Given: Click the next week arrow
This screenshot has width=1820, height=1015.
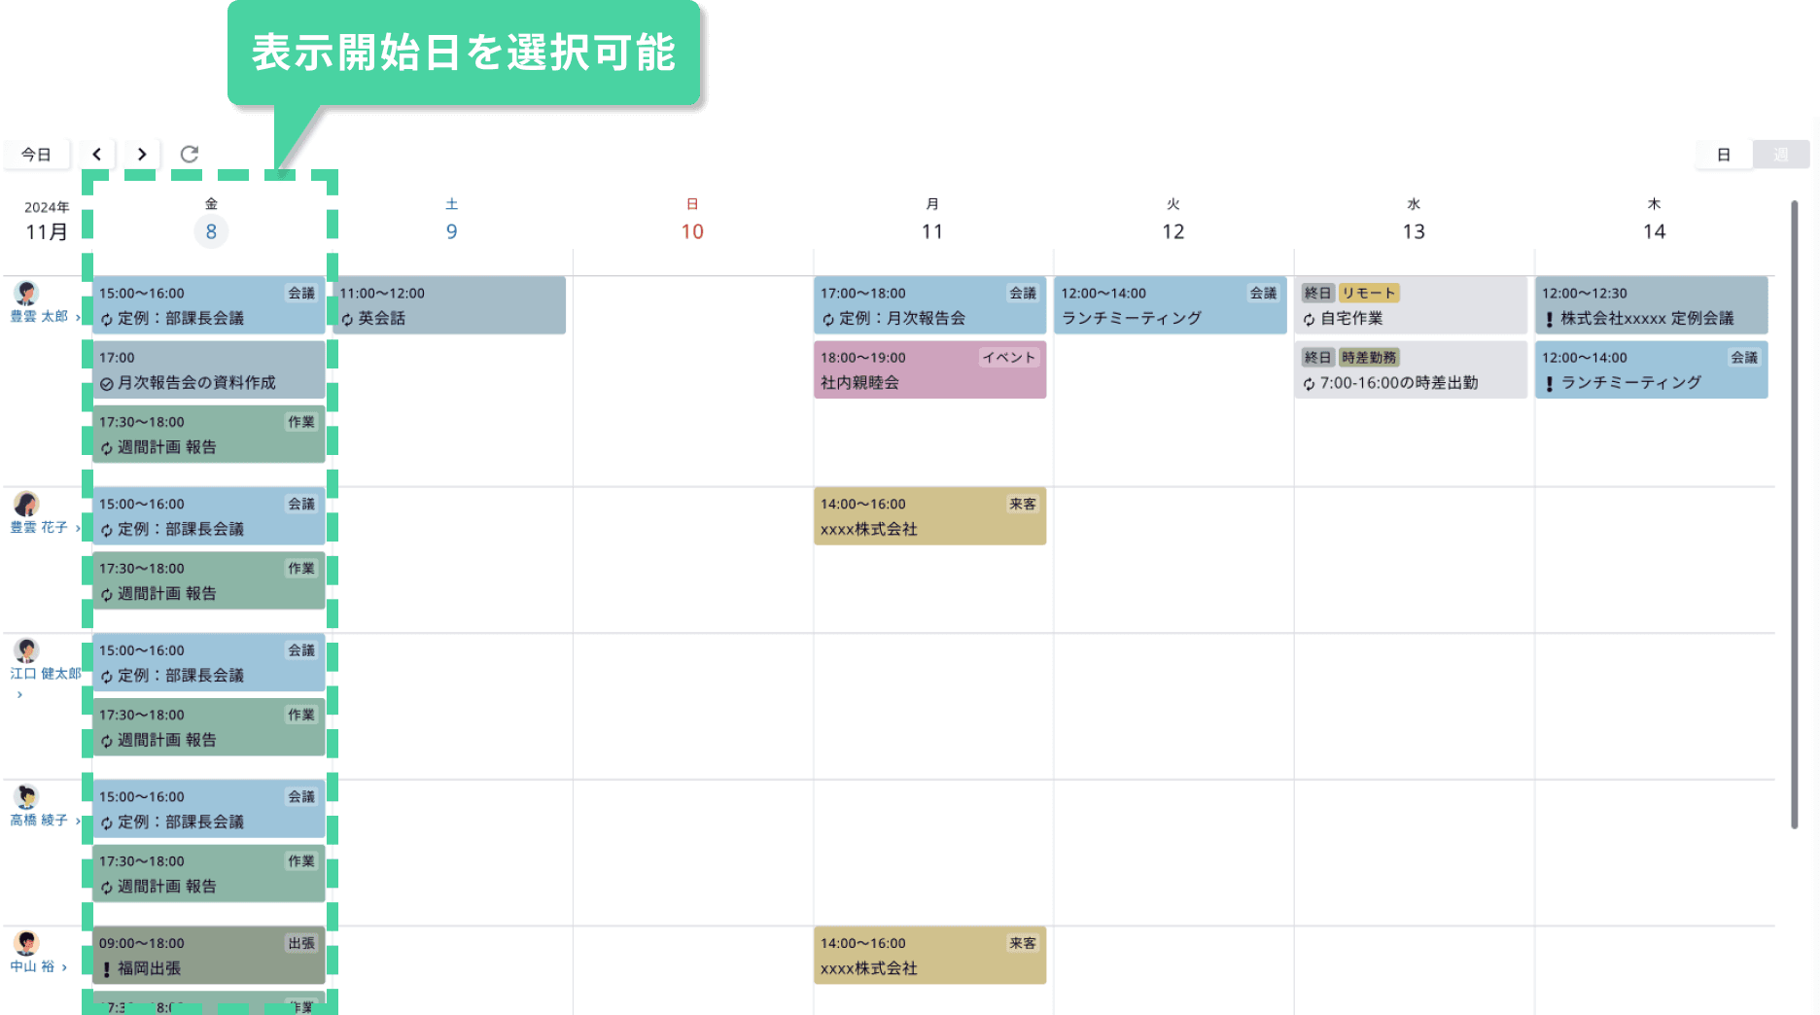Looking at the screenshot, I should pos(142,154).
